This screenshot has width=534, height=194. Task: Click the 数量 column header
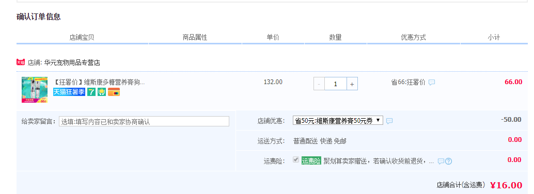click(x=335, y=38)
